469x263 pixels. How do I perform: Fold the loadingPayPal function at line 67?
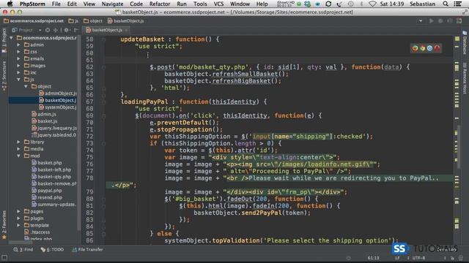pyautogui.click(x=103, y=102)
